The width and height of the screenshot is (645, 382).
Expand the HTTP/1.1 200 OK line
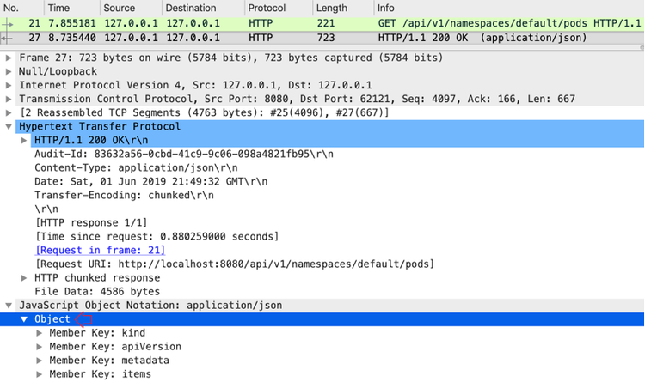pos(24,140)
